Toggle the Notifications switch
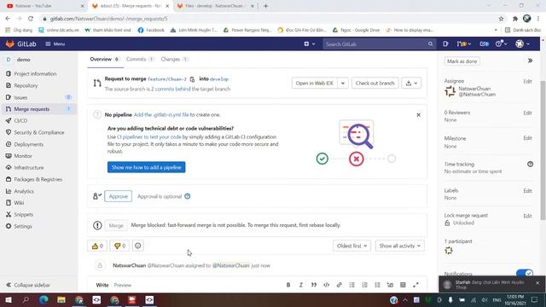Image resolution: width=546 pixels, height=307 pixels. pos(525,273)
